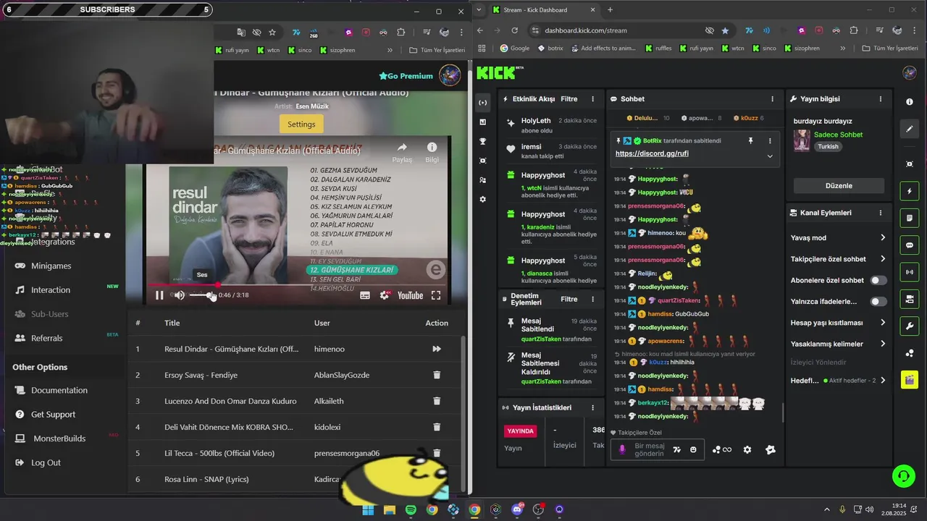Image resolution: width=927 pixels, height=521 pixels.
Task: Open the green support headset bubble
Action: click(904, 475)
